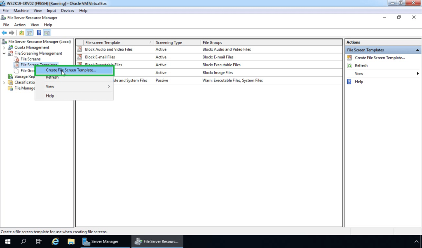Choose Help in the context menu
Image resolution: width=422 pixels, height=248 pixels.
pos(74,96)
